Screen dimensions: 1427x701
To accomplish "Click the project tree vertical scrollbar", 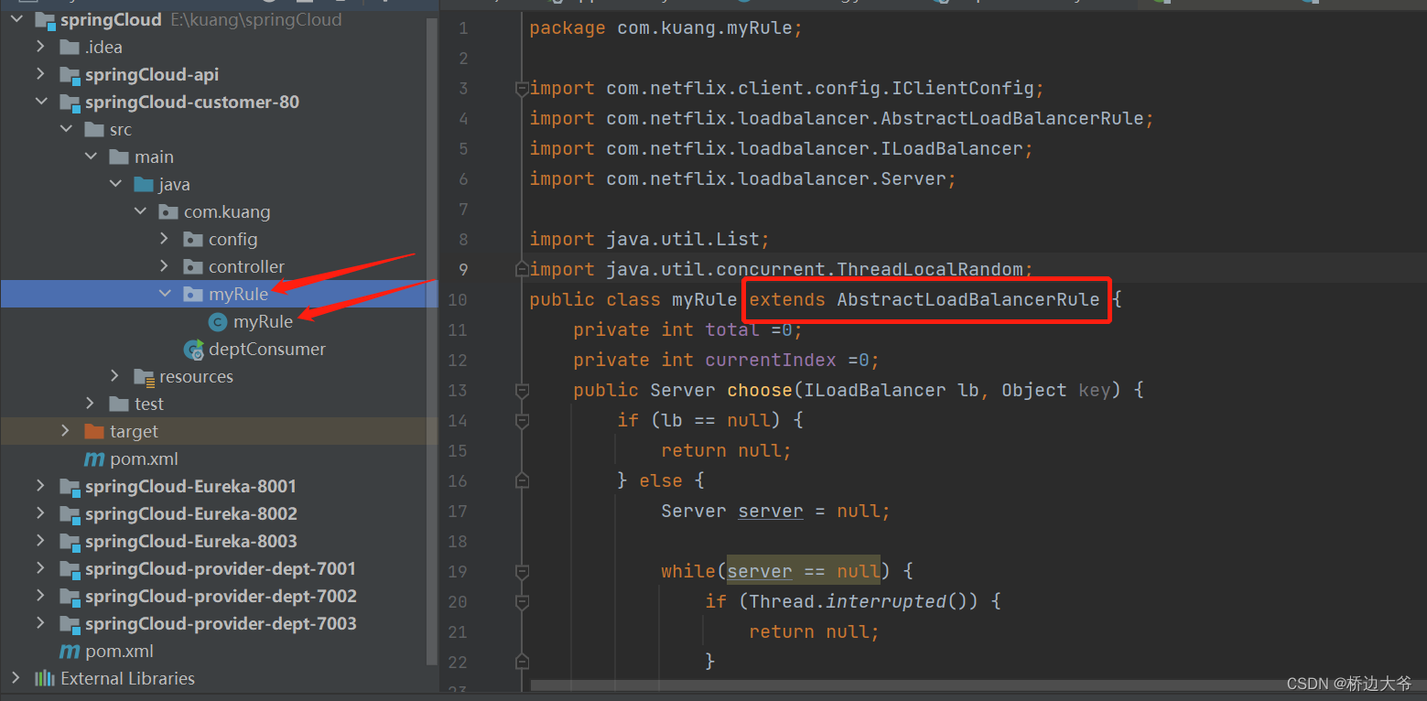I will (x=433, y=343).
